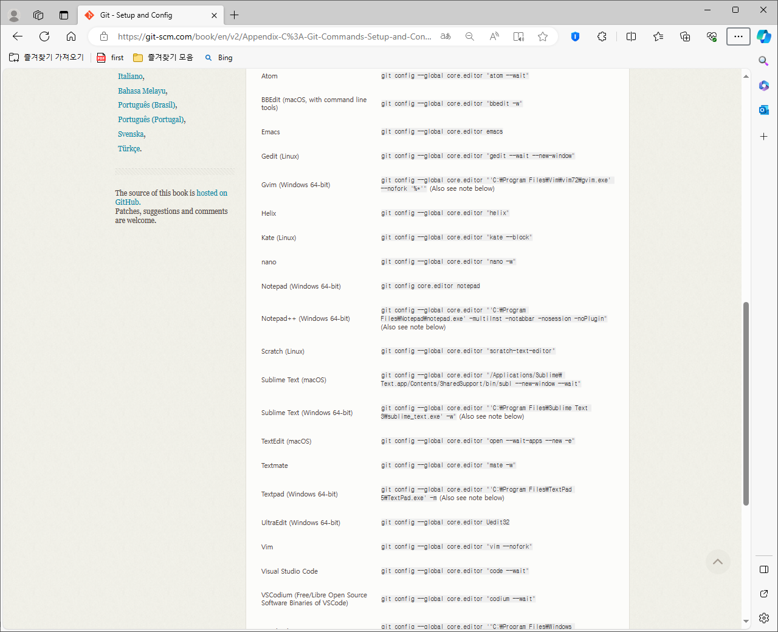
Task: Add this page to favorites star
Action: pos(543,36)
